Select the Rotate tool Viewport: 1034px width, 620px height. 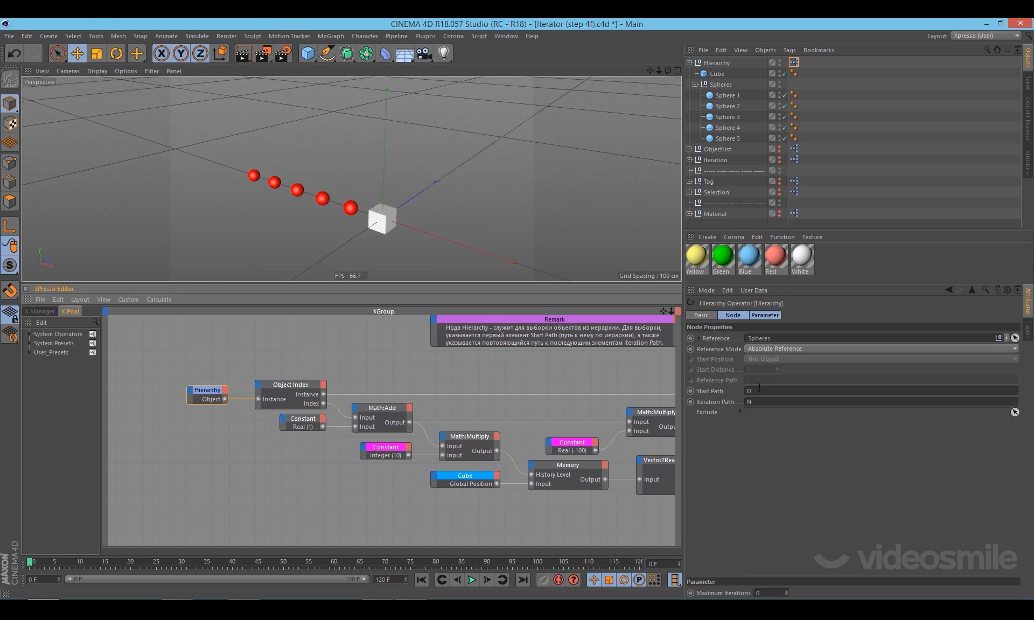tap(116, 53)
